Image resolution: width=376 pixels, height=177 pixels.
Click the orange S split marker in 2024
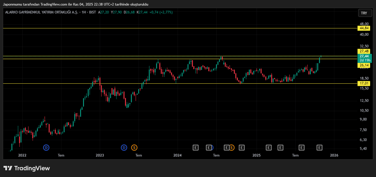click(232, 147)
